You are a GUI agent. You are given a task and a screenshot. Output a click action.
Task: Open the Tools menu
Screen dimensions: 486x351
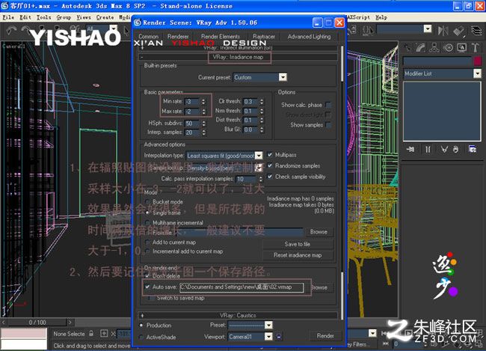coord(43,17)
